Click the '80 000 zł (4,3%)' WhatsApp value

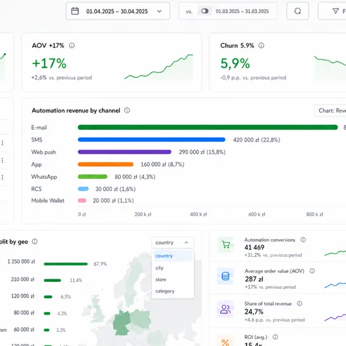pos(135,177)
